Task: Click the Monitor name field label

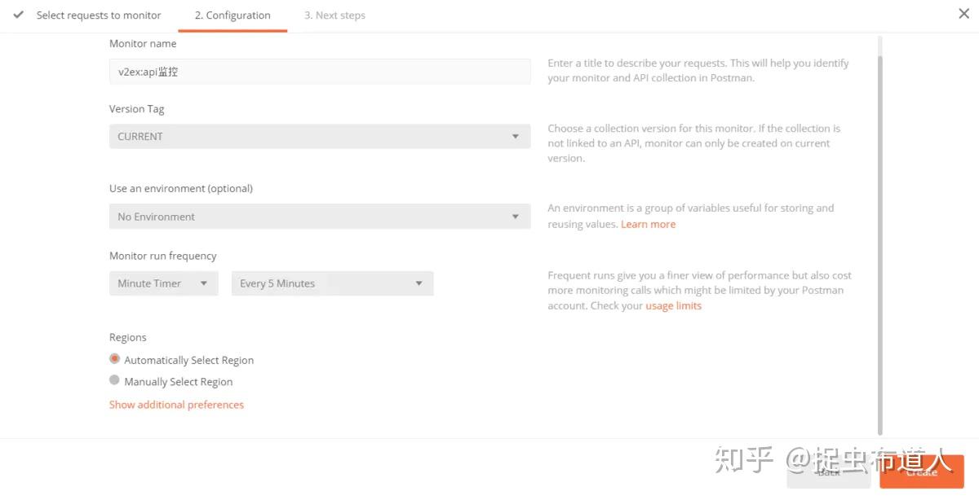Action: pyautogui.click(x=143, y=44)
